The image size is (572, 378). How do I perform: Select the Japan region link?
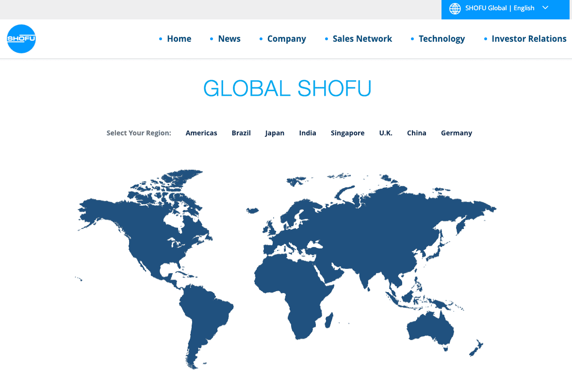pyautogui.click(x=275, y=133)
